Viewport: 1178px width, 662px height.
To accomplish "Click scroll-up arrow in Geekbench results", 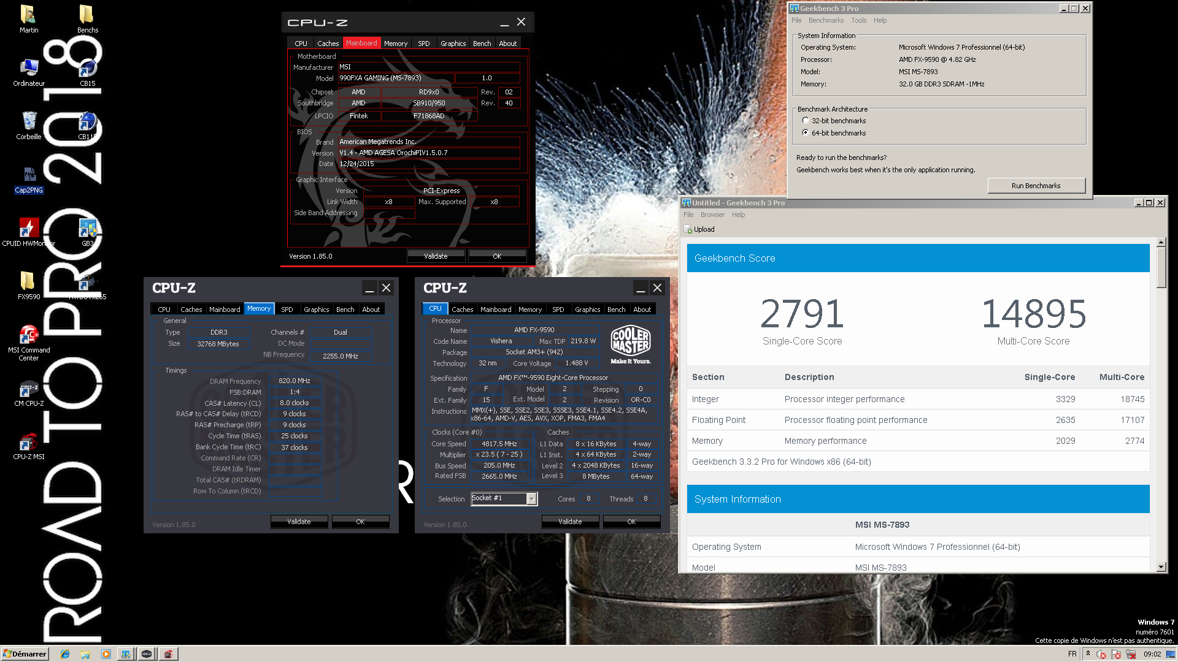I will [x=1161, y=243].
